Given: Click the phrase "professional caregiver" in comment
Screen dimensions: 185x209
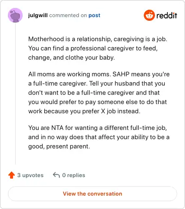Looking at the screenshot, I should pyautogui.click(x=102, y=49).
